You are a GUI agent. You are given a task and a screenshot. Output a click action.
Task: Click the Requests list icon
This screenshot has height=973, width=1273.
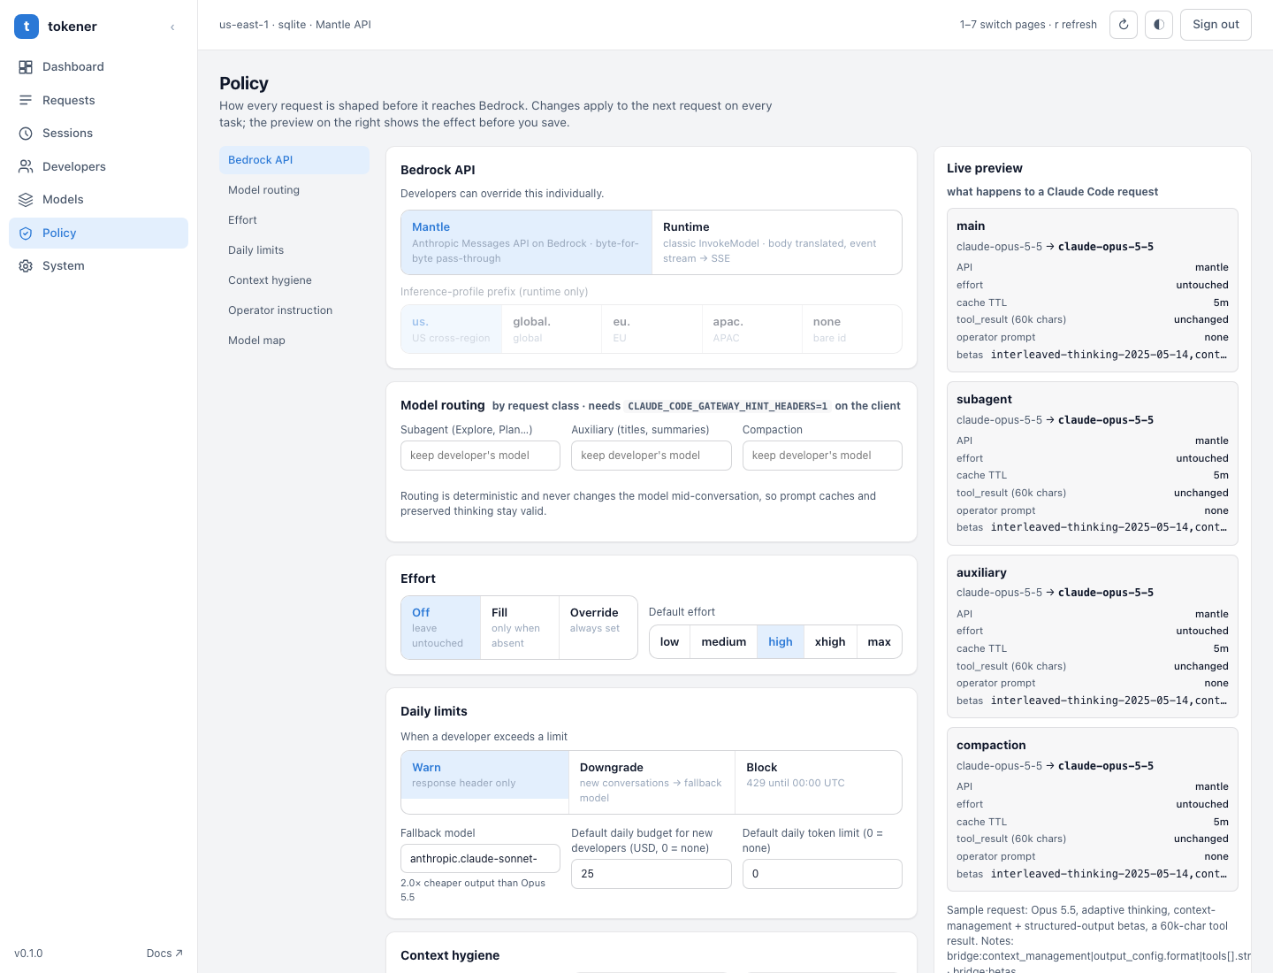[26, 100]
